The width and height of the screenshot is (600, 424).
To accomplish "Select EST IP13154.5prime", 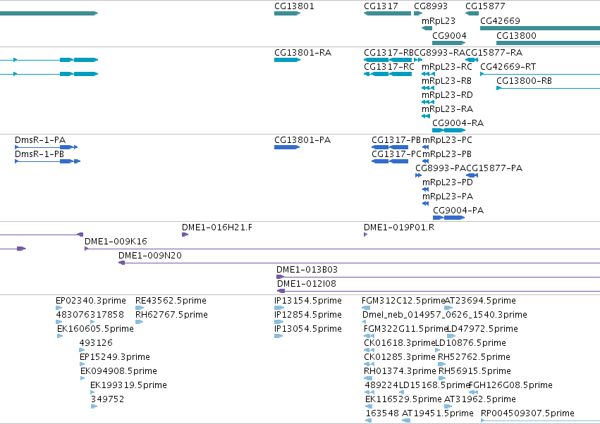I will tap(279, 308).
